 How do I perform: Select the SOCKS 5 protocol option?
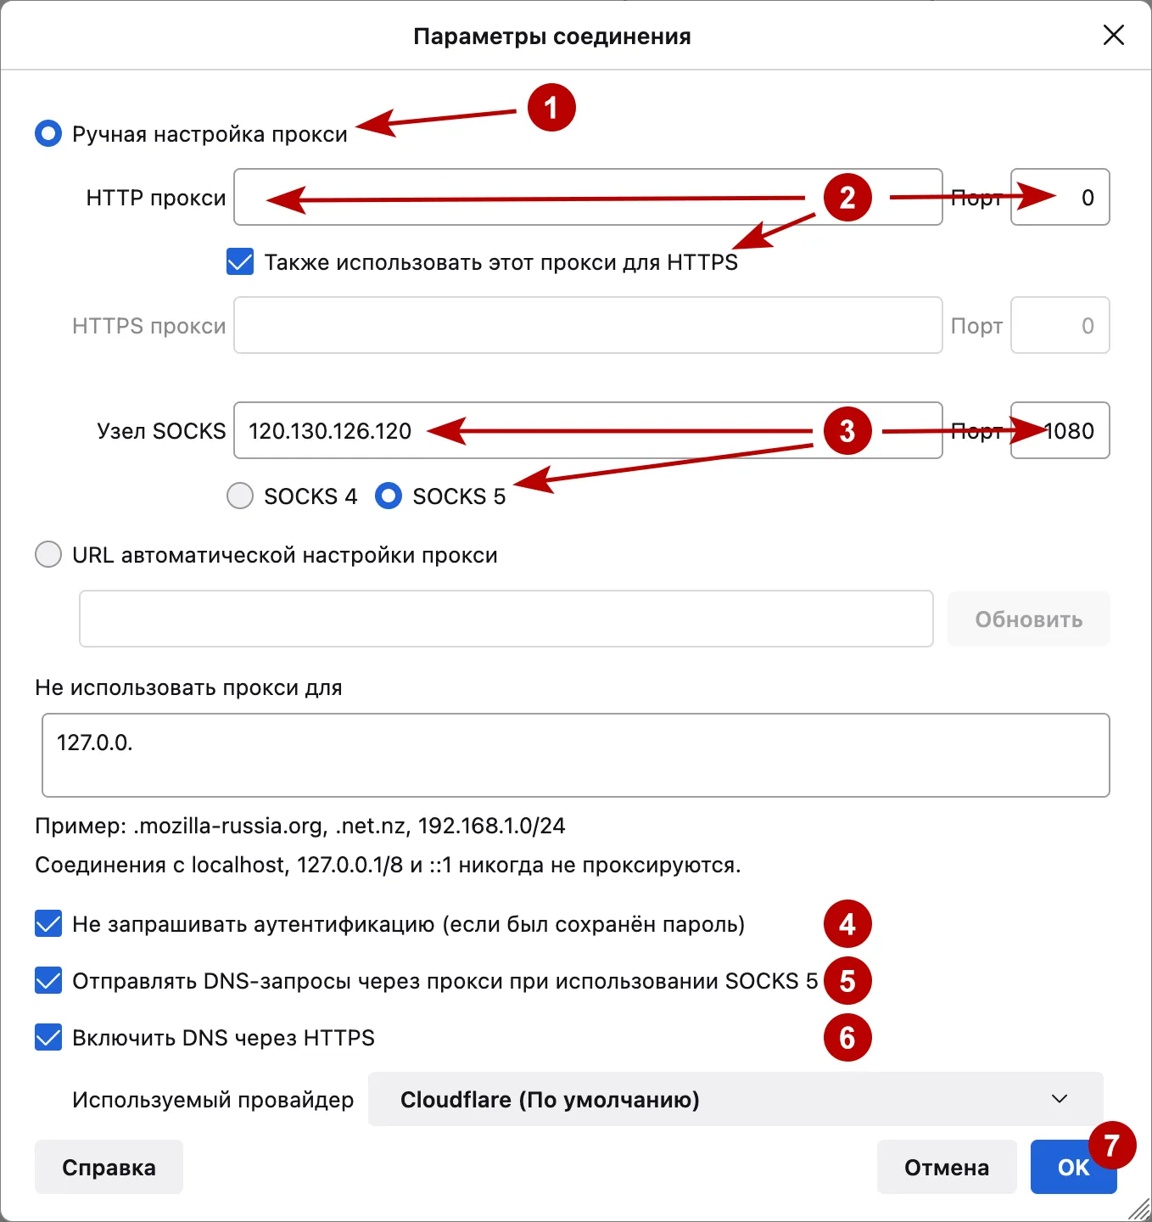pos(388,496)
